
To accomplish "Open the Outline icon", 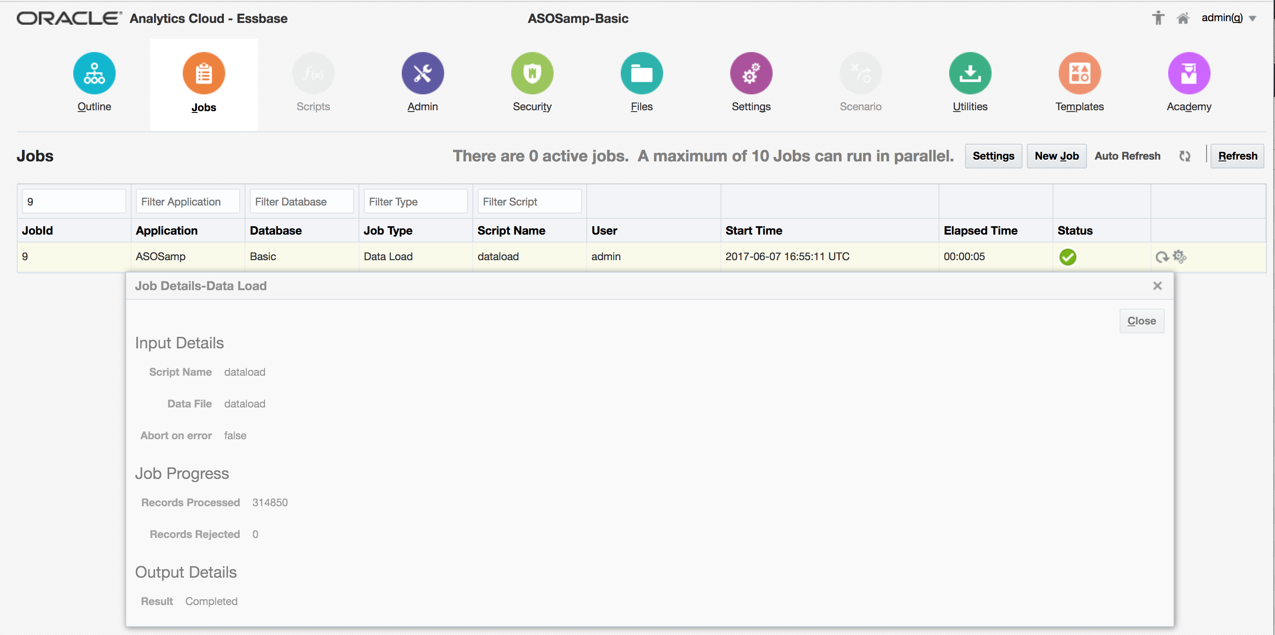I will 94,73.
